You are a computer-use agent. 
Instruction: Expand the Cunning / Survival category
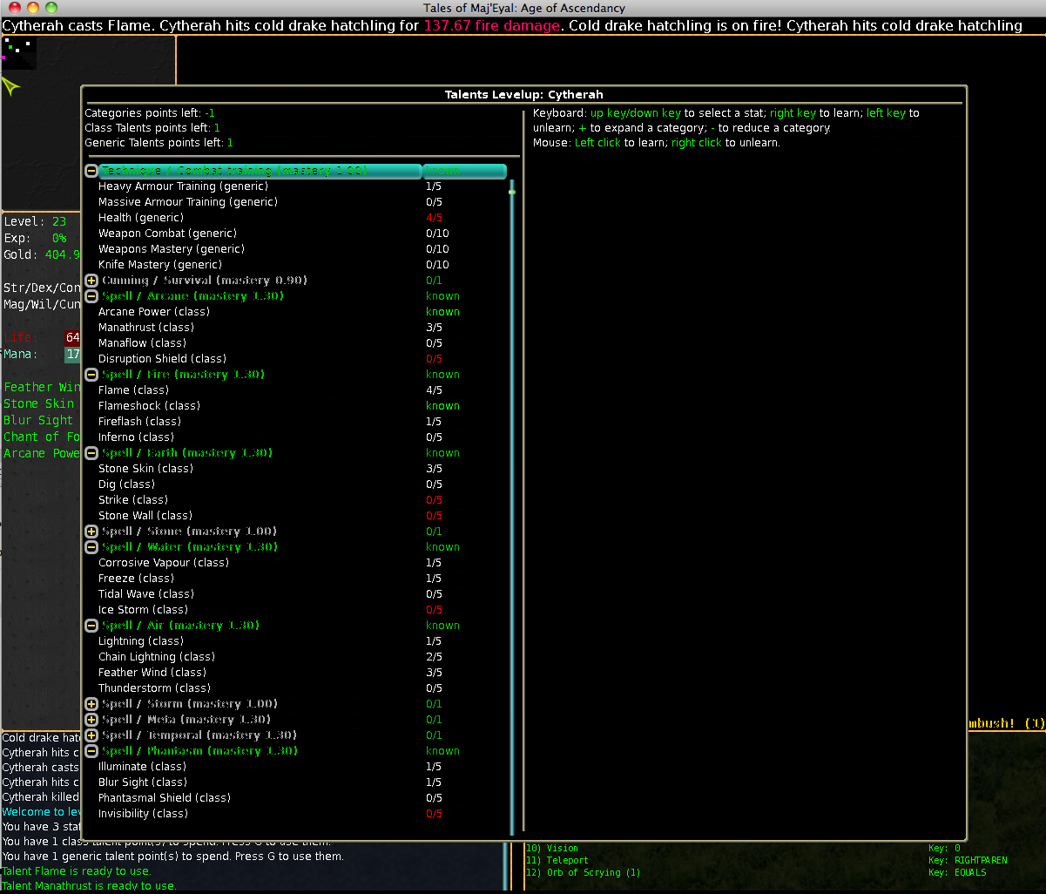click(x=91, y=281)
